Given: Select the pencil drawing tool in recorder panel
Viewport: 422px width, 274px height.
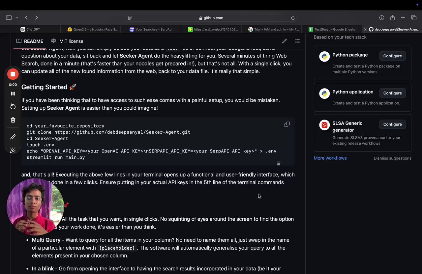Looking at the screenshot, I should coord(13,137).
